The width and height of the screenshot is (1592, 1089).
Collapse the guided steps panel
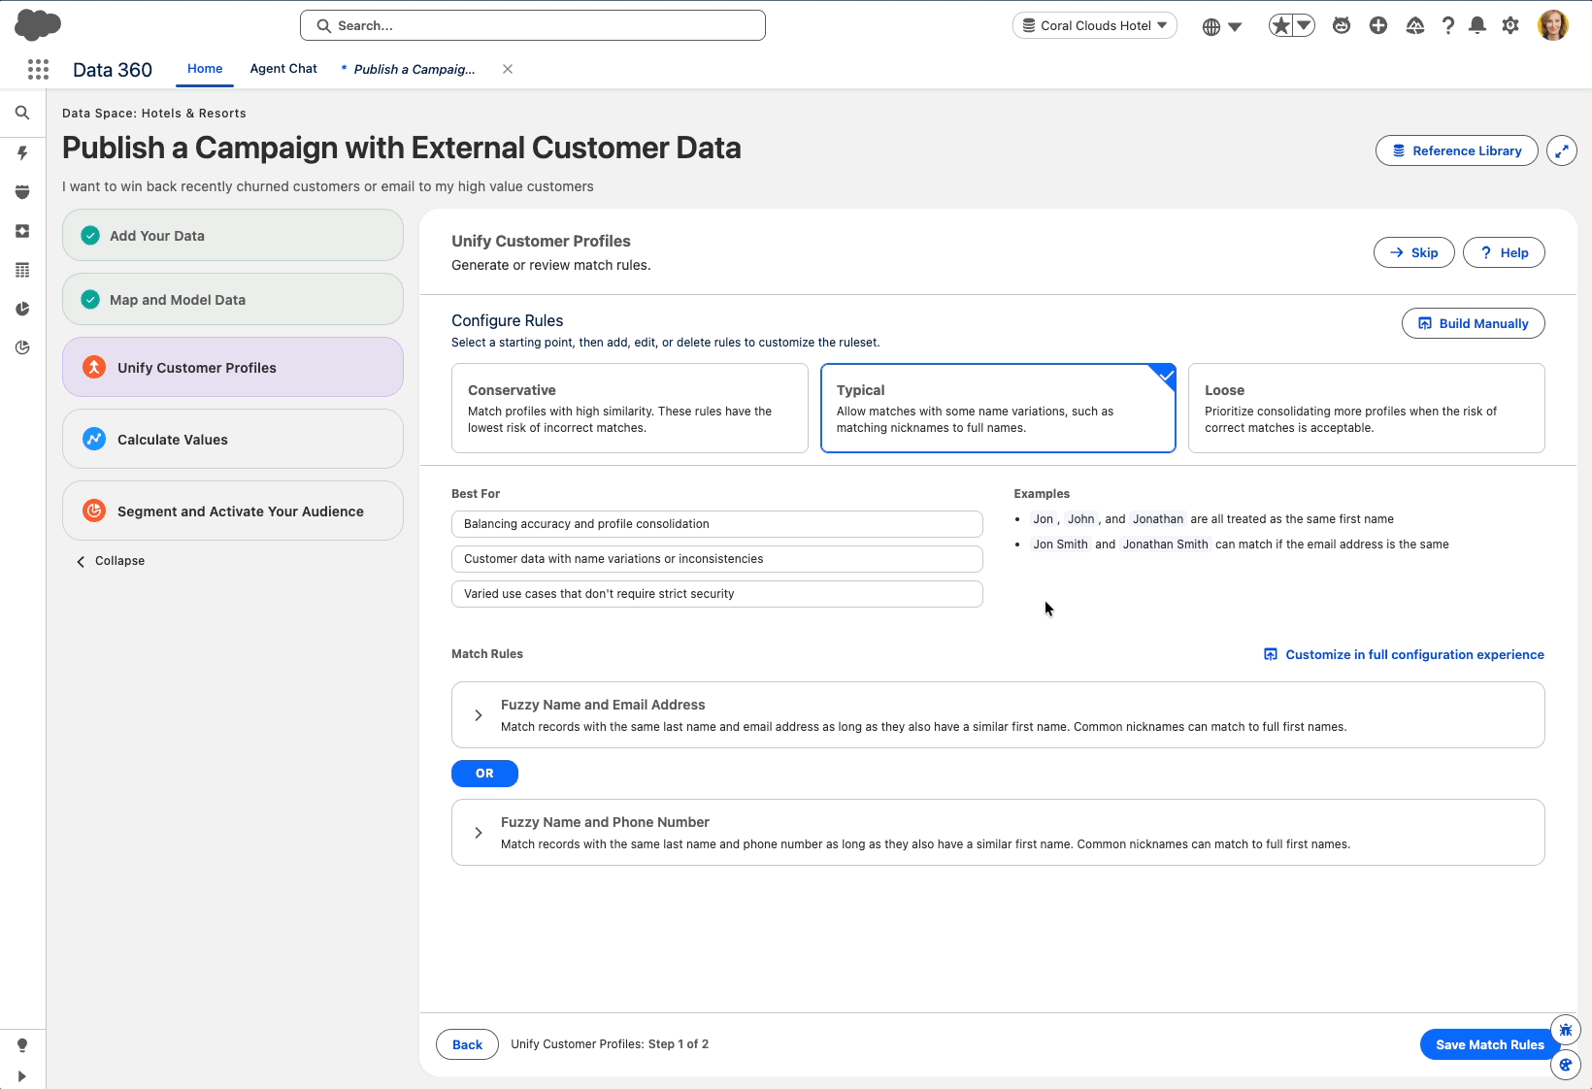click(111, 561)
